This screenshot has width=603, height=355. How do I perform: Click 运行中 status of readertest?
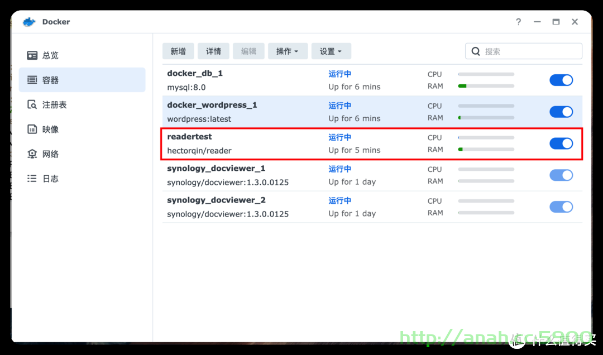[339, 137]
